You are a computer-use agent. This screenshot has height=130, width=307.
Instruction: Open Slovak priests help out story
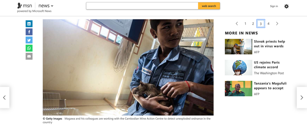point(270,44)
